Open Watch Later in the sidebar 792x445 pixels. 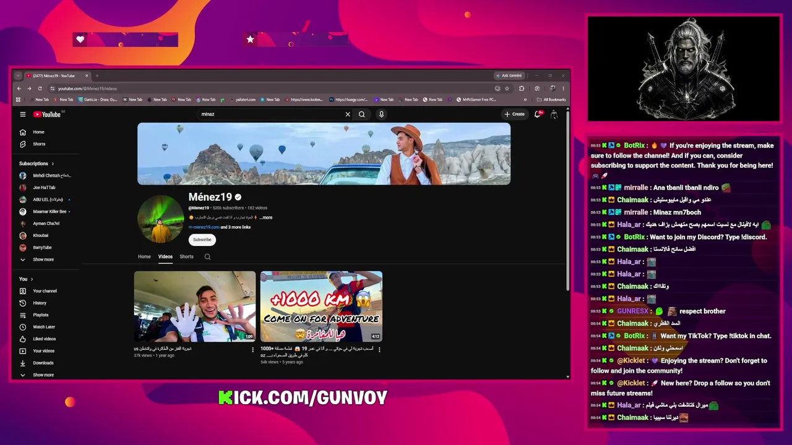(46, 327)
